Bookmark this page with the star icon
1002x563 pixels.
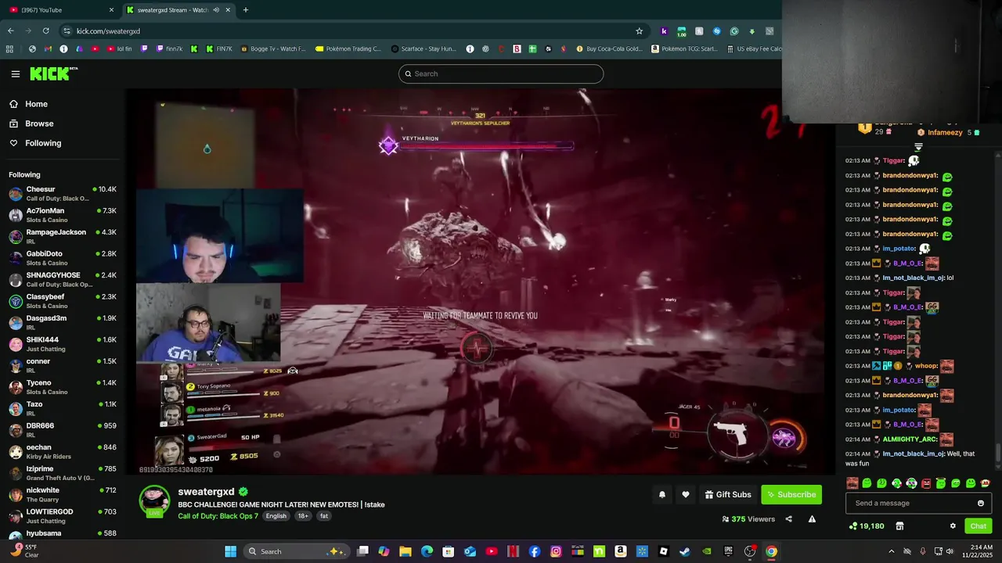pyautogui.click(x=639, y=31)
